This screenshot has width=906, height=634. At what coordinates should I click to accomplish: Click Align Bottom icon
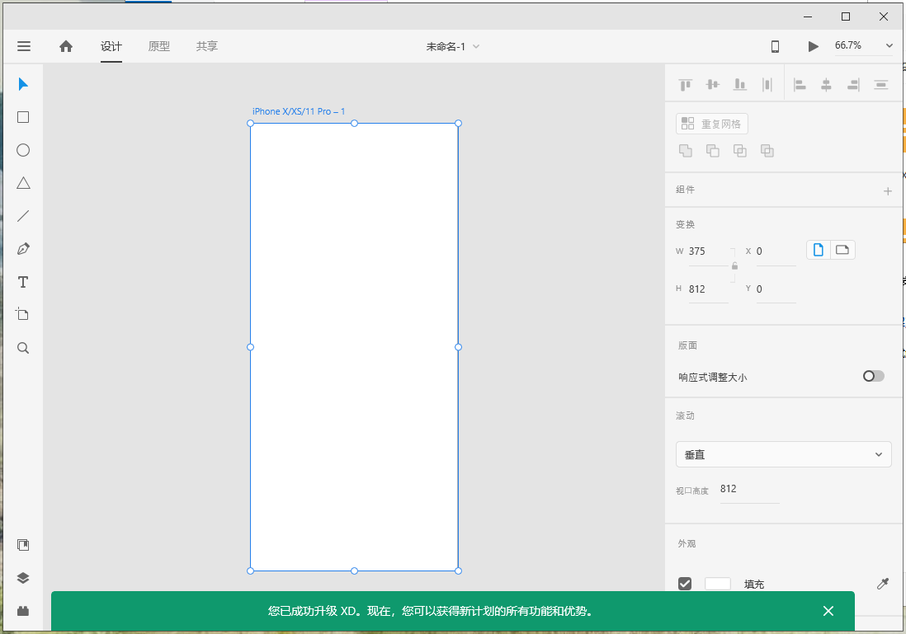click(x=739, y=85)
